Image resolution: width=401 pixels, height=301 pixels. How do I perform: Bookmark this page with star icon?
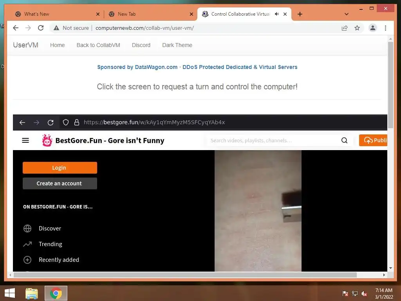click(x=357, y=28)
